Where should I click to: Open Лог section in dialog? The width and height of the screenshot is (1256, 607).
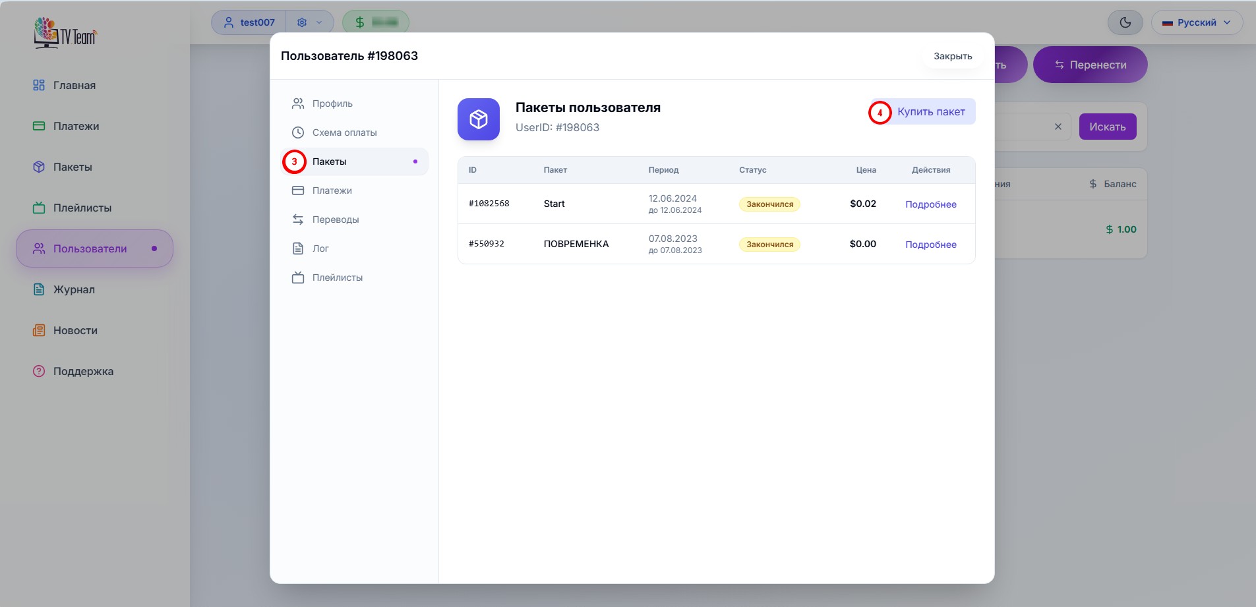pos(320,248)
